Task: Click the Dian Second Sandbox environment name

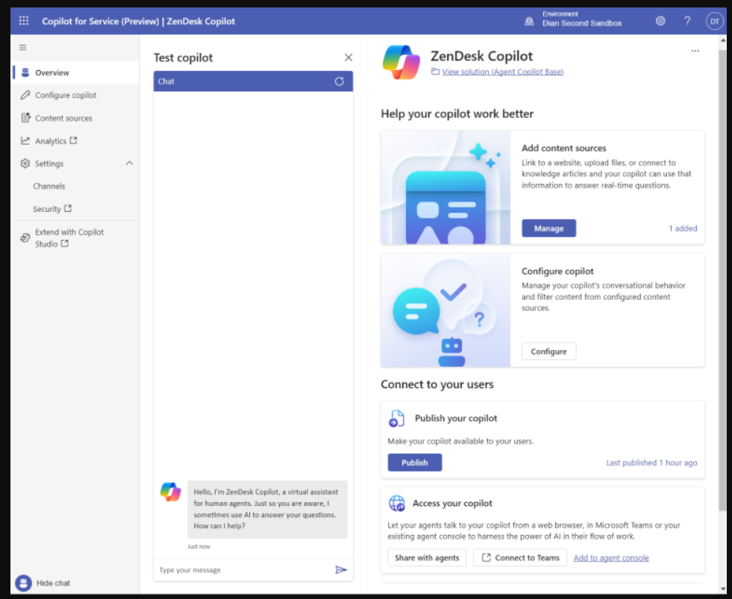Action: click(x=582, y=23)
